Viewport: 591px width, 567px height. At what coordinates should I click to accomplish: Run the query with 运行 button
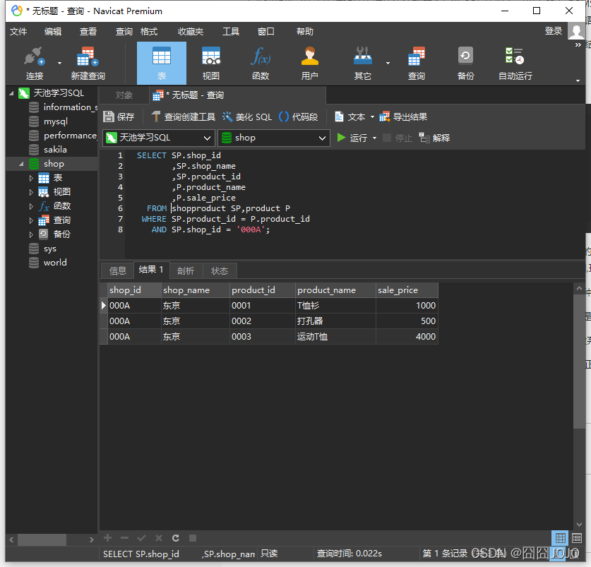tap(352, 138)
